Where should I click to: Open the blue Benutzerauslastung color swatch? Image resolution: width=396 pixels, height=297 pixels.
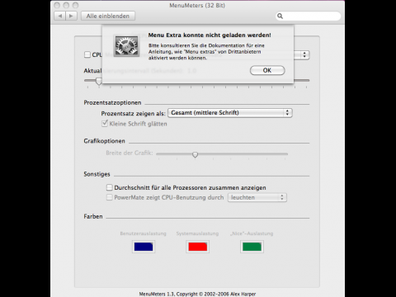tap(144, 247)
